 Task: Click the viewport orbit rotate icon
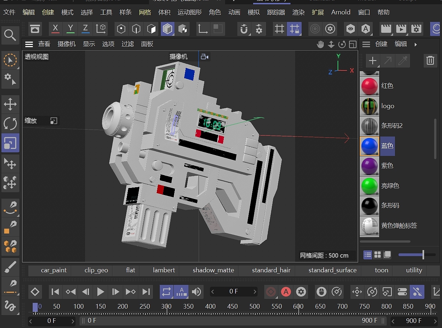[342, 44]
